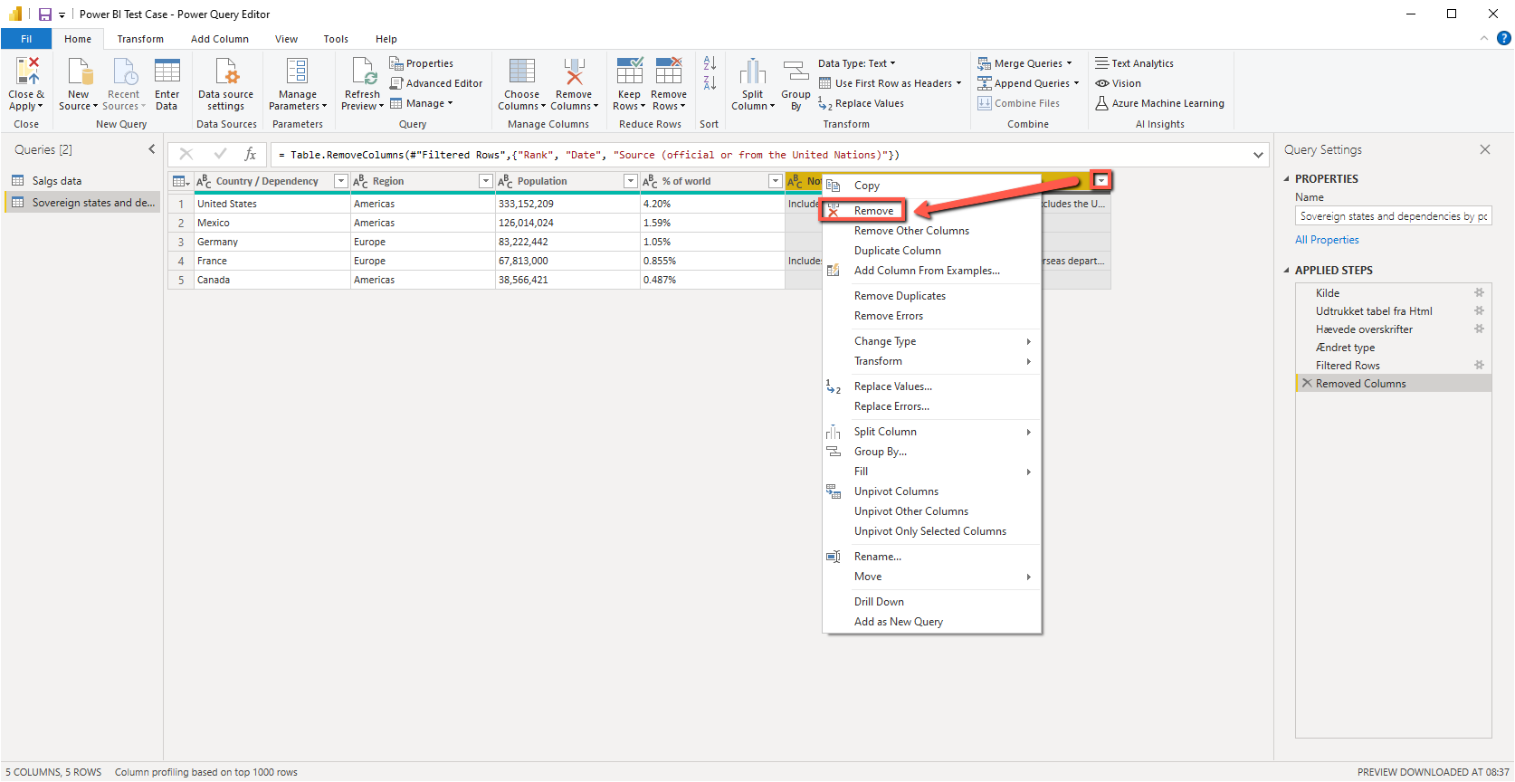The image size is (1515, 782).
Task: Open the Use First Row as Headers dropdown arrow
Action: pyautogui.click(x=958, y=83)
